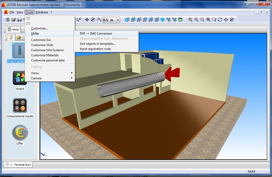Open Computational results calculator icon
272x177 pixels.
(20, 105)
